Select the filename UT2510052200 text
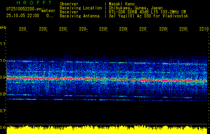The height and width of the screenshot is (134, 210). click(24, 9)
